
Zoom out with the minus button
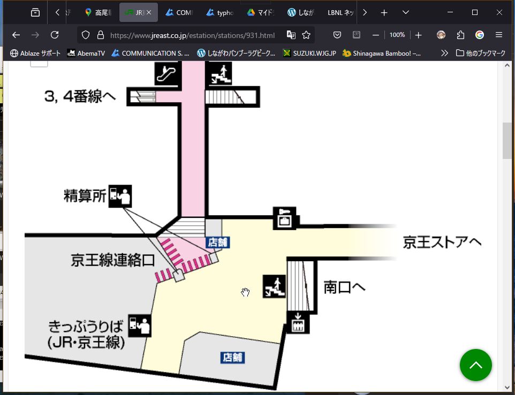coord(376,35)
